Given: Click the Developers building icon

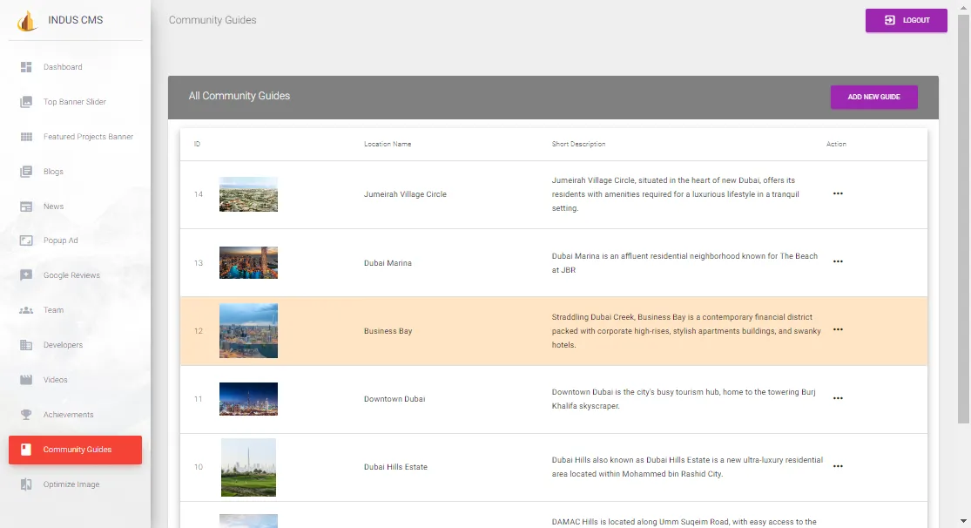Looking at the screenshot, I should (26, 345).
